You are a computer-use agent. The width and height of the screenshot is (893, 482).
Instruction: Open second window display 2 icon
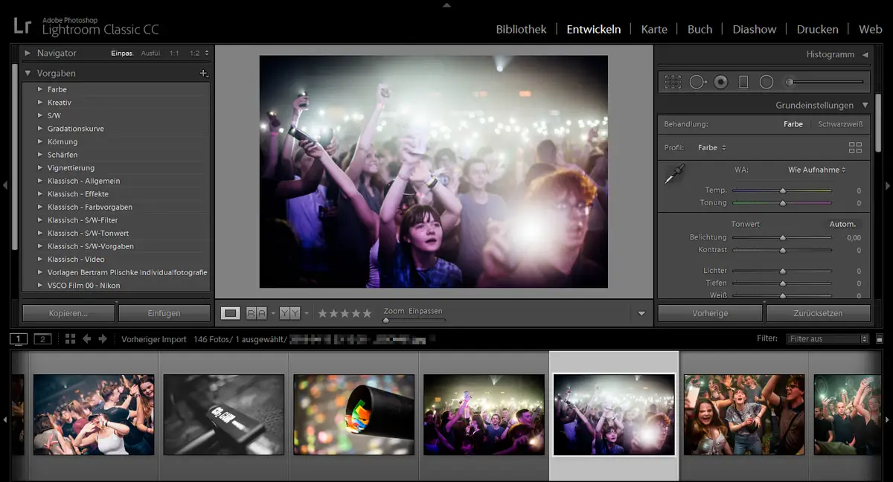(x=42, y=339)
